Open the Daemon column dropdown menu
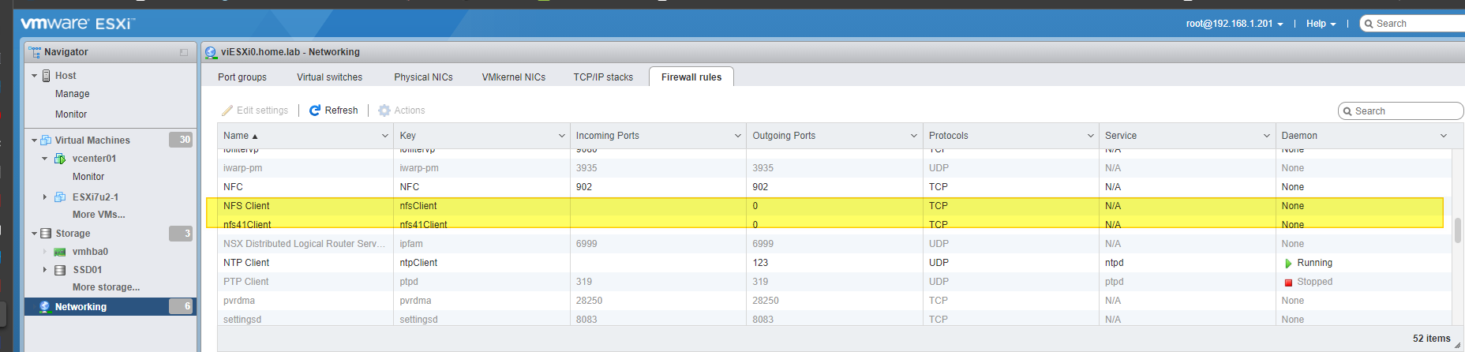This screenshot has height=352, width=1465. [x=1444, y=136]
